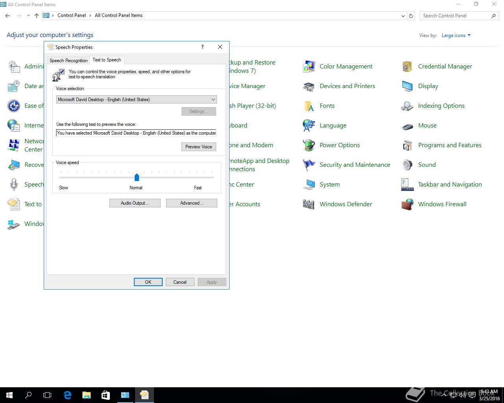
Task: Click the Administrative Tools icon
Action: pos(14,67)
